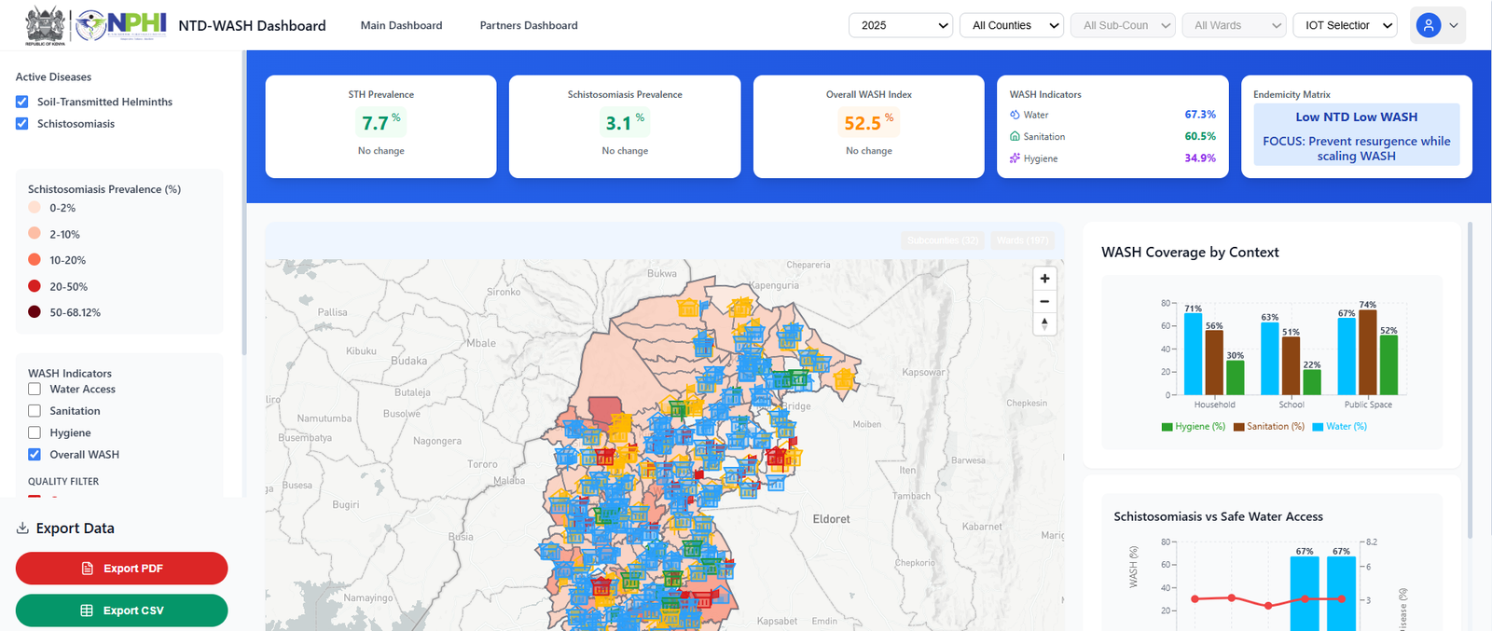Open the 2025 year dropdown
This screenshot has width=1492, height=631.
tap(900, 25)
